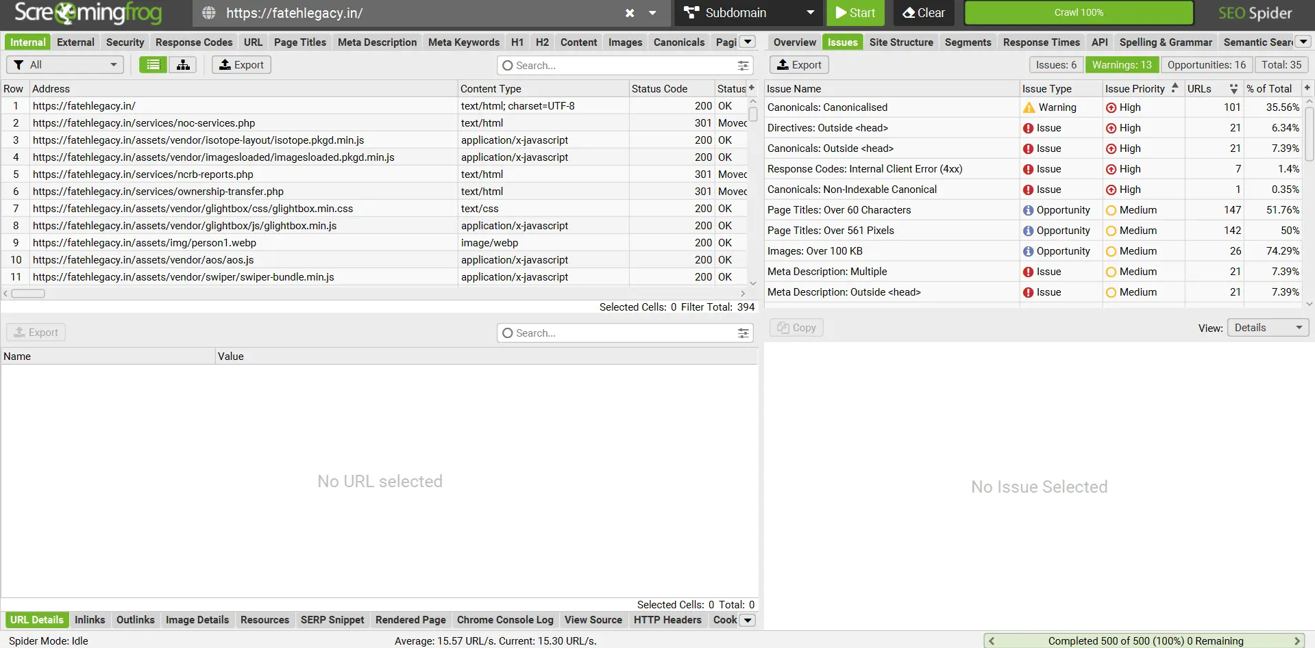The width and height of the screenshot is (1315, 648).
Task: Open the Subdomain crawl mode dropdown
Action: (x=749, y=13)
